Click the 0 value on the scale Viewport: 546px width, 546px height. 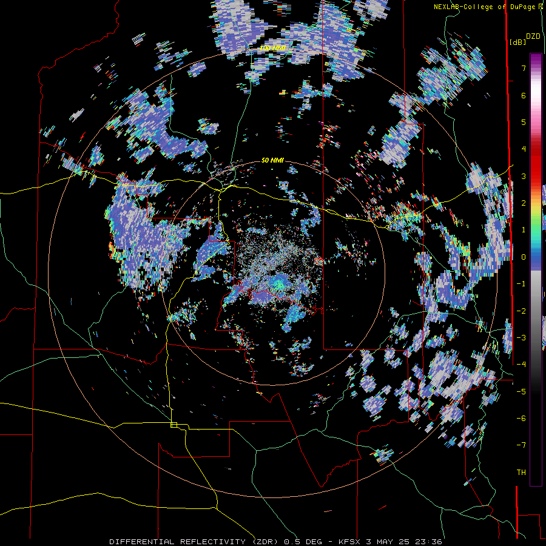tap(524, 257)
